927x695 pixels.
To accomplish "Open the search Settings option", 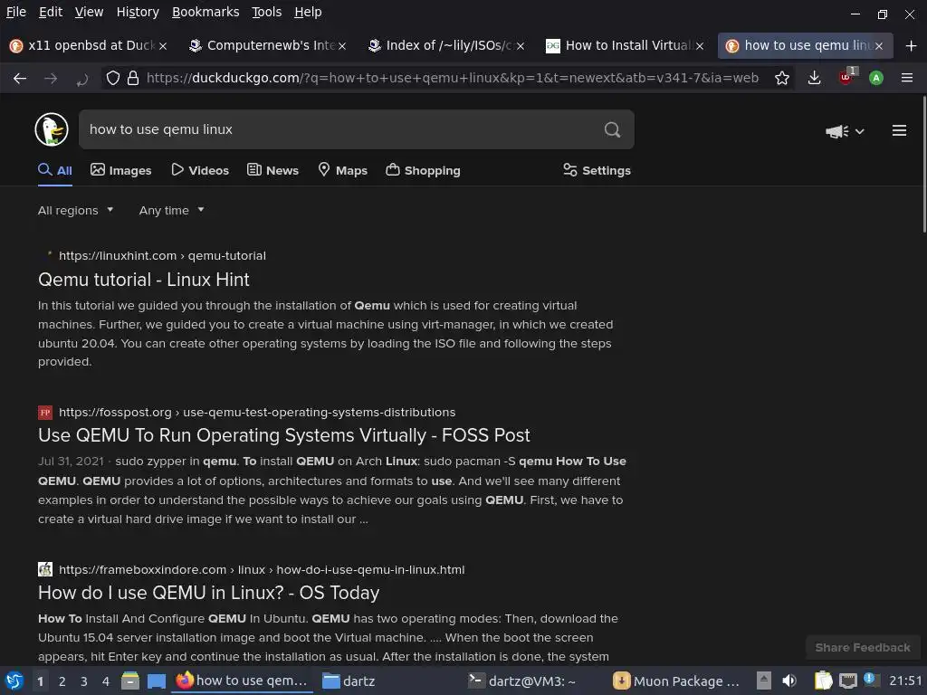I will point(597,170).
